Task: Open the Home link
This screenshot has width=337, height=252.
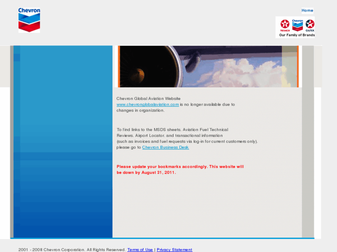Action: coord(307,10)
